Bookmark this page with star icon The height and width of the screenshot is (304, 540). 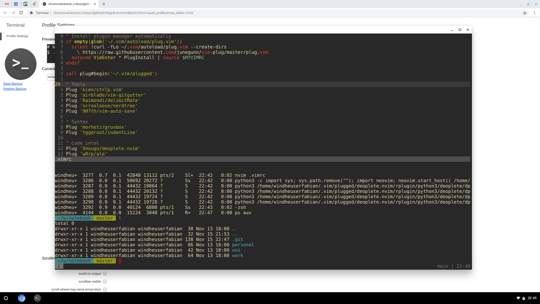coord(525,13)
